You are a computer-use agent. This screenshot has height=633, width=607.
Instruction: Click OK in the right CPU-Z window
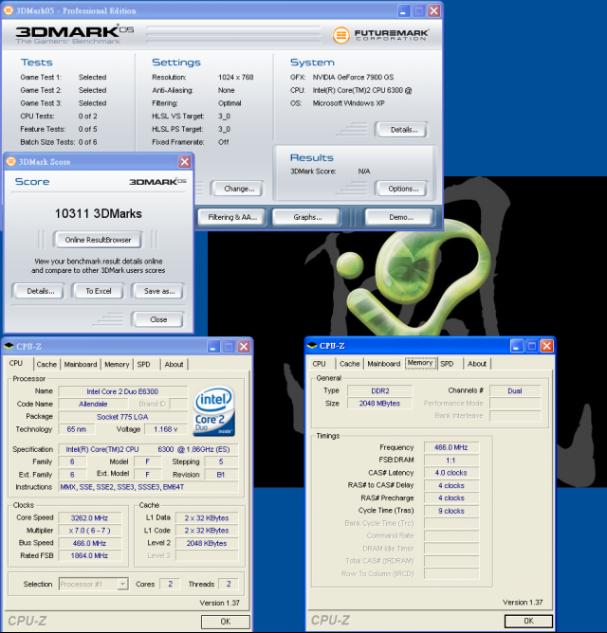tap(528, 621)
